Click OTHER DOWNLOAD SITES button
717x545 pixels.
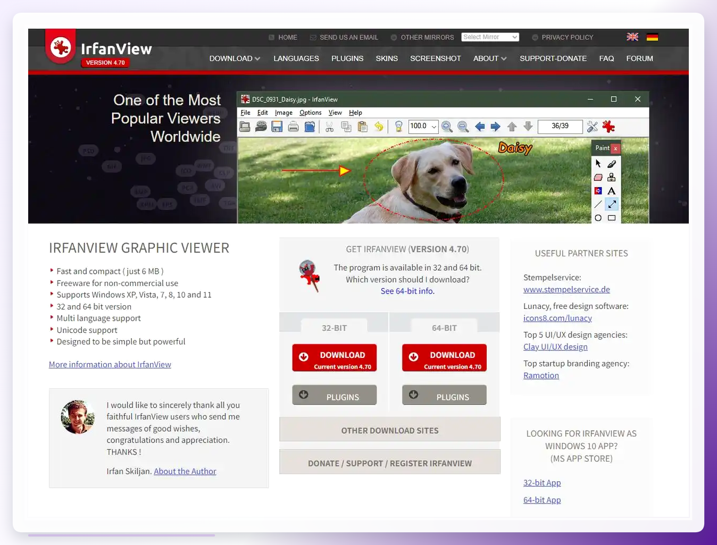tap(390, 430)
